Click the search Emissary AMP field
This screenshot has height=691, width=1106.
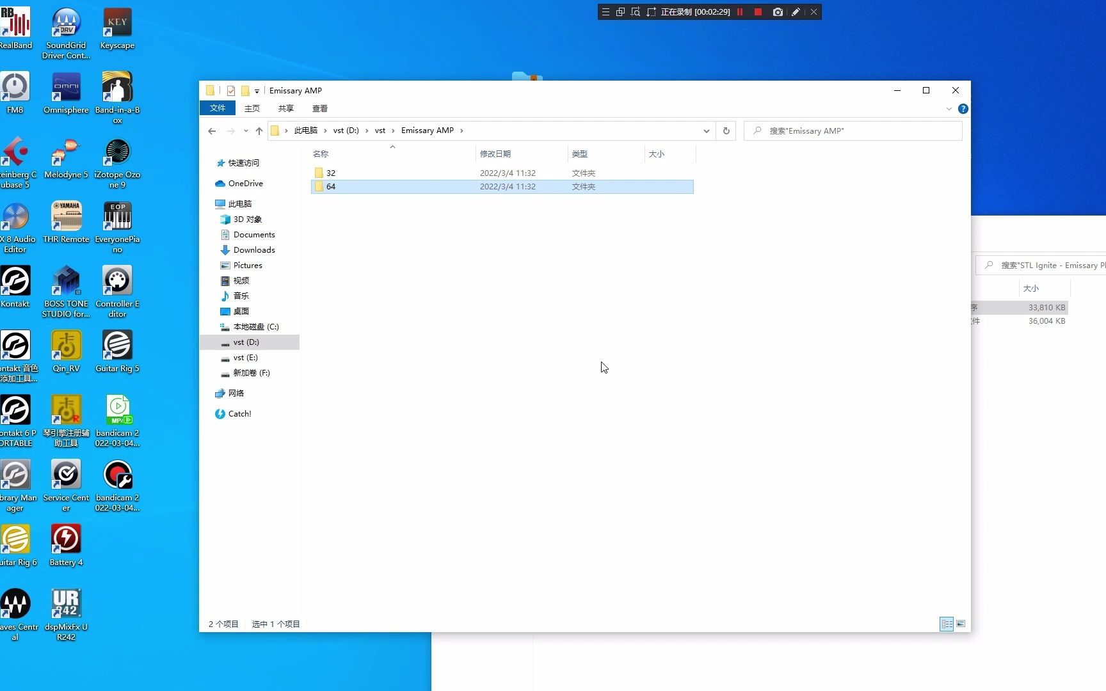click(x=853, y=131)
